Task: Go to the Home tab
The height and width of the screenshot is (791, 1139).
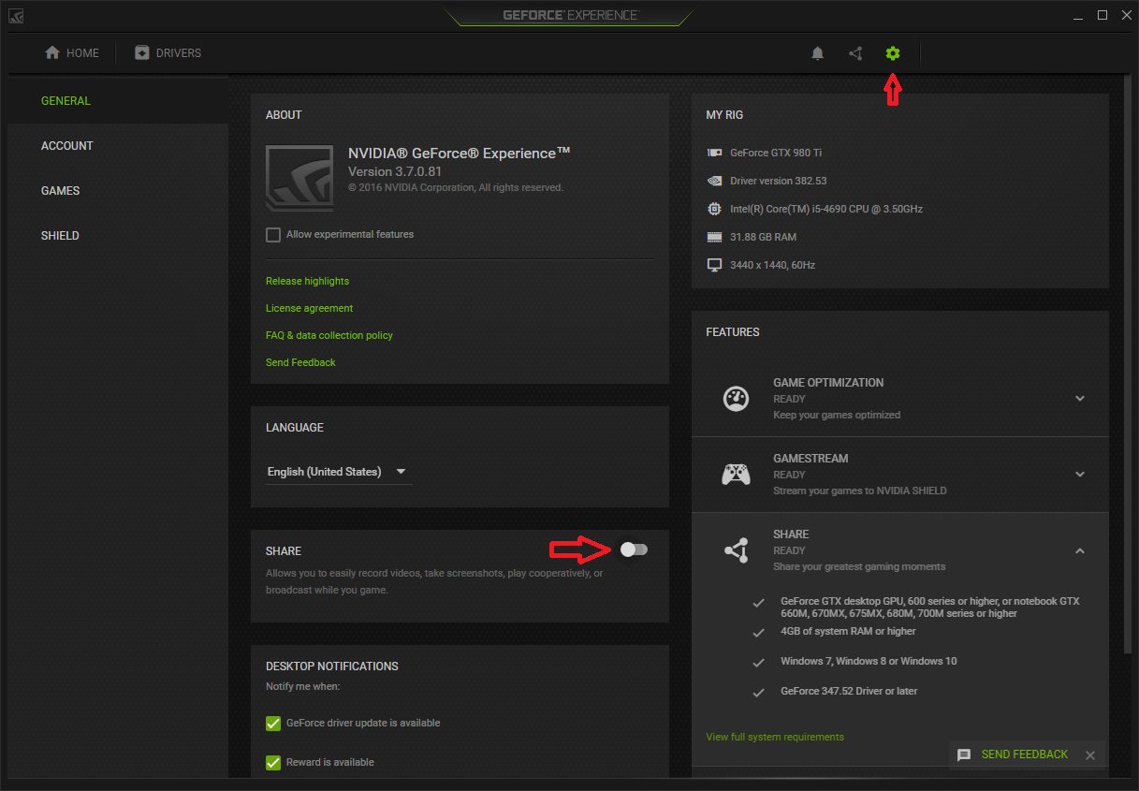Action: click(x=72, y=53)
